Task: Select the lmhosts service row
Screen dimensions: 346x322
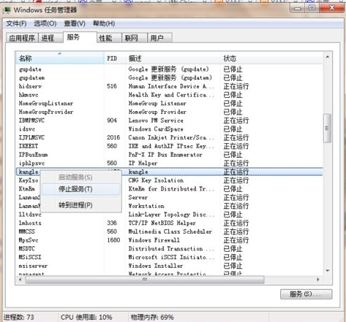Action: [170, 223]
